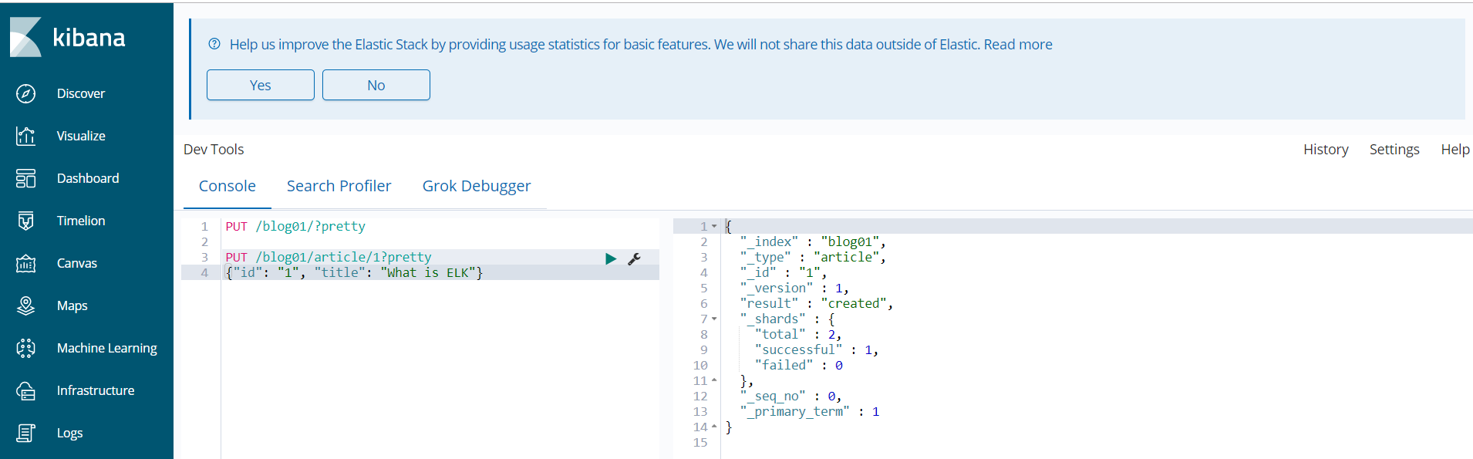Open the Timelion icon in sidebar
The image size is (1473, 459).
click(x=25, y=221)
